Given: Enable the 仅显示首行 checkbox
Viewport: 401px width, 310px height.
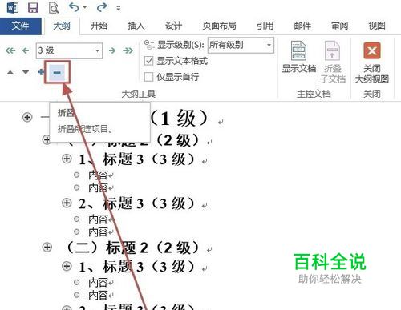Looking at the screenshot, I should click(148, 77).
